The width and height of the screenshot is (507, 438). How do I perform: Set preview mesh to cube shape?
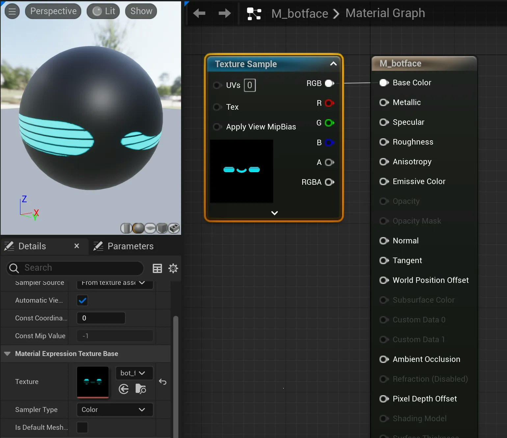point(162,228)
